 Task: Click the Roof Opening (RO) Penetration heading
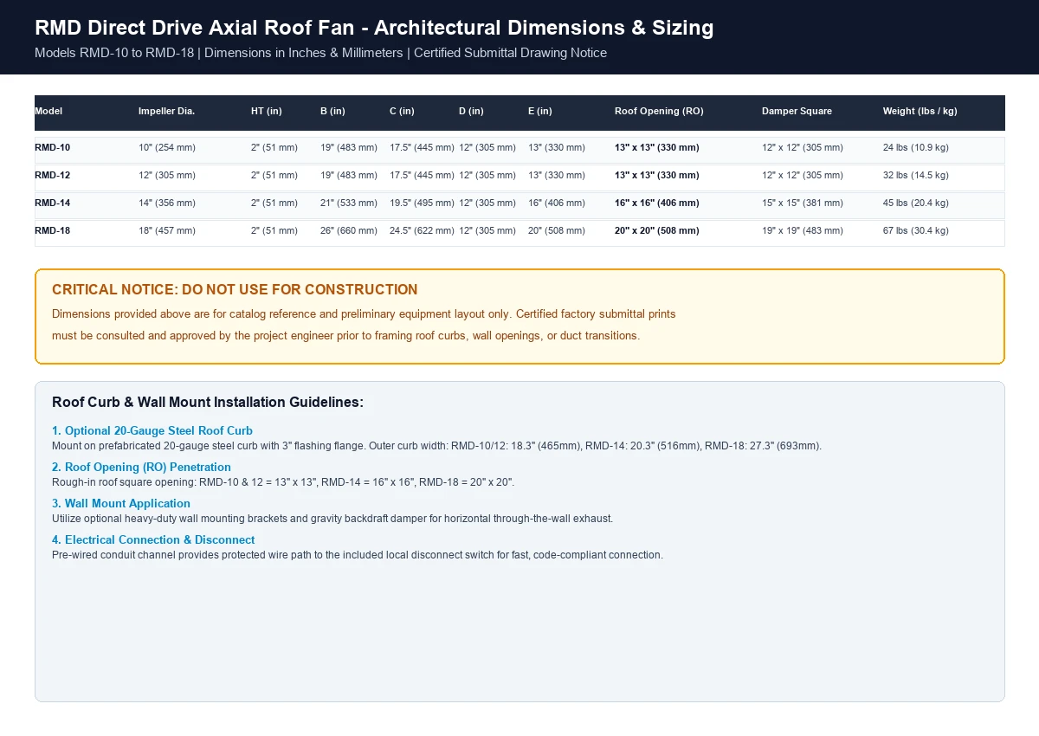(141, 467)
